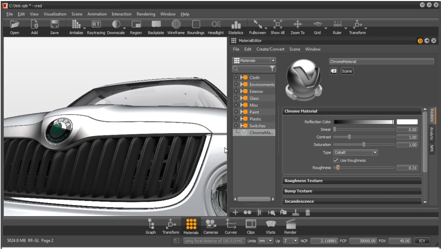
Task: Open the Statistics display icon
Action: pos(236,25)
